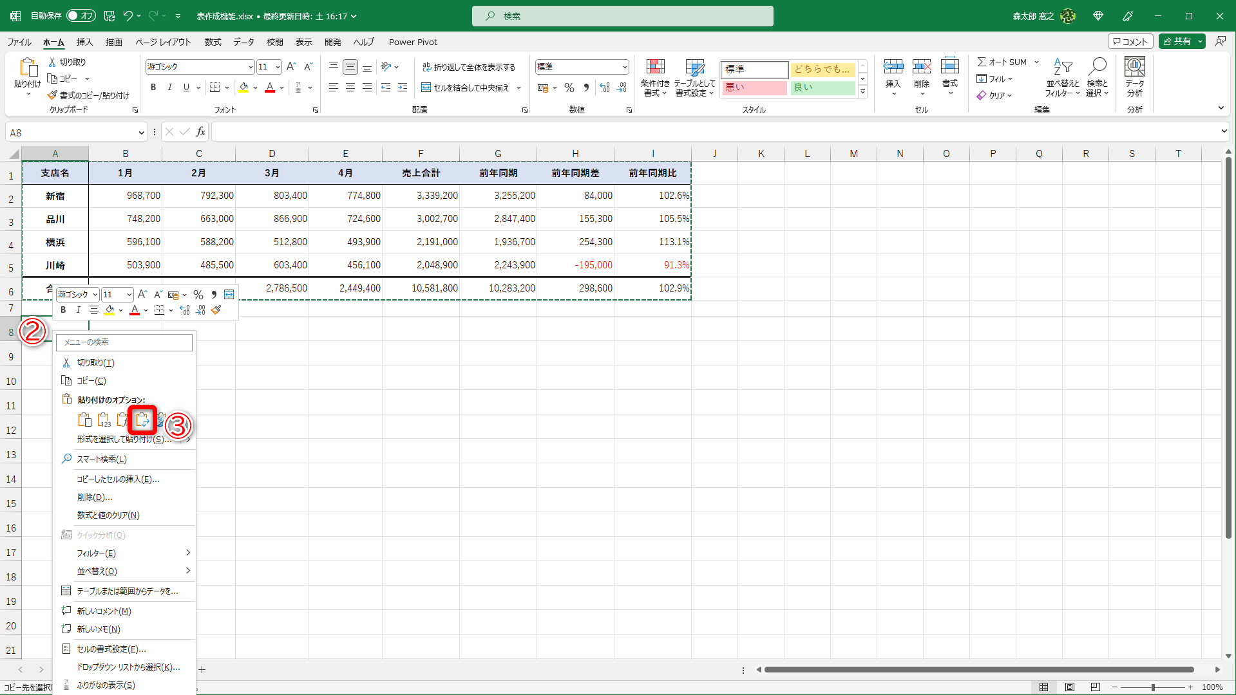Click the zoom slider in status bar
The image size is (1236, 695).
1153,687
